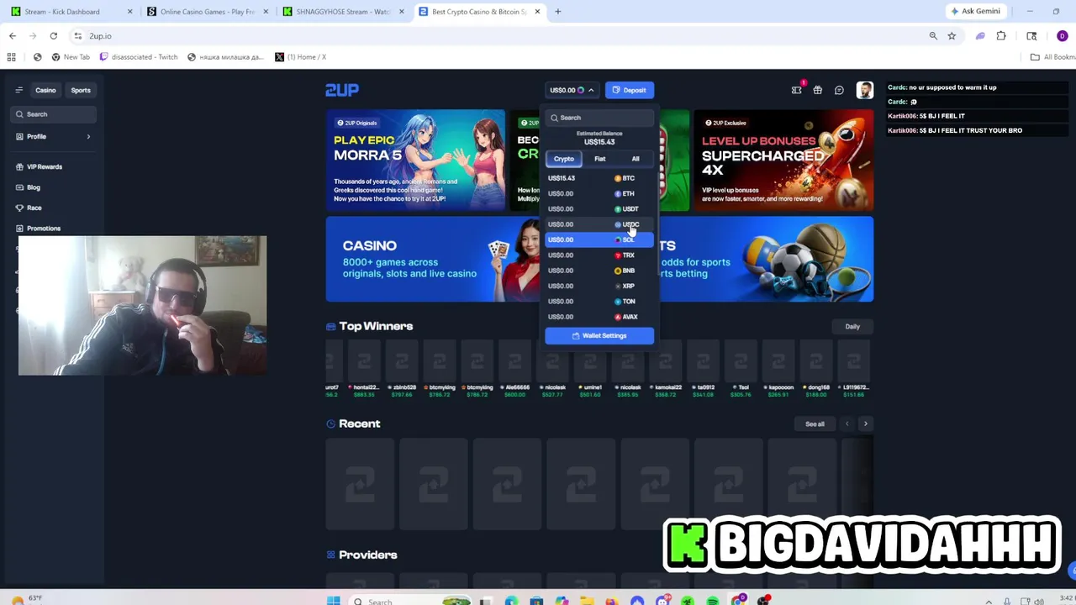Switch to Online Casino Games tab
Screen dimensions: 1076x605
click(x=207, y=12)
